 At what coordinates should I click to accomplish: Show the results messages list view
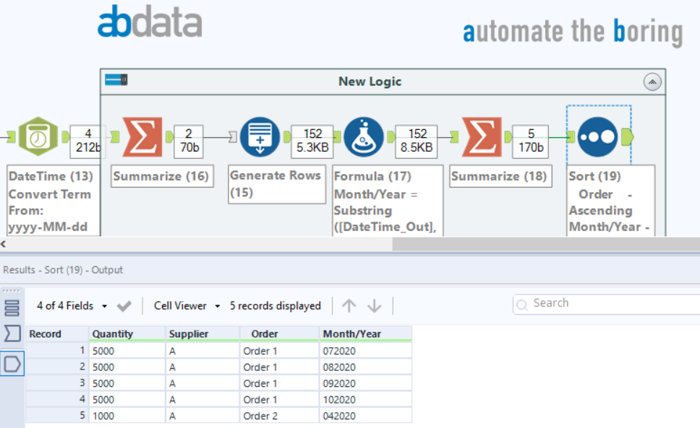click(12, 307)
